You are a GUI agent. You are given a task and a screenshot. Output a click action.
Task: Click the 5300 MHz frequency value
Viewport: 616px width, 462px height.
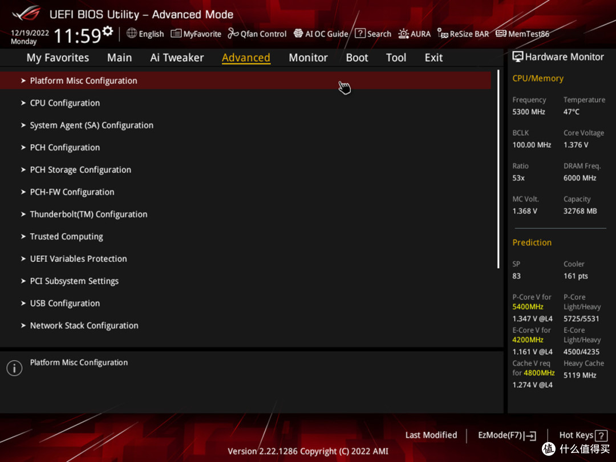click(x=528, y=112)
